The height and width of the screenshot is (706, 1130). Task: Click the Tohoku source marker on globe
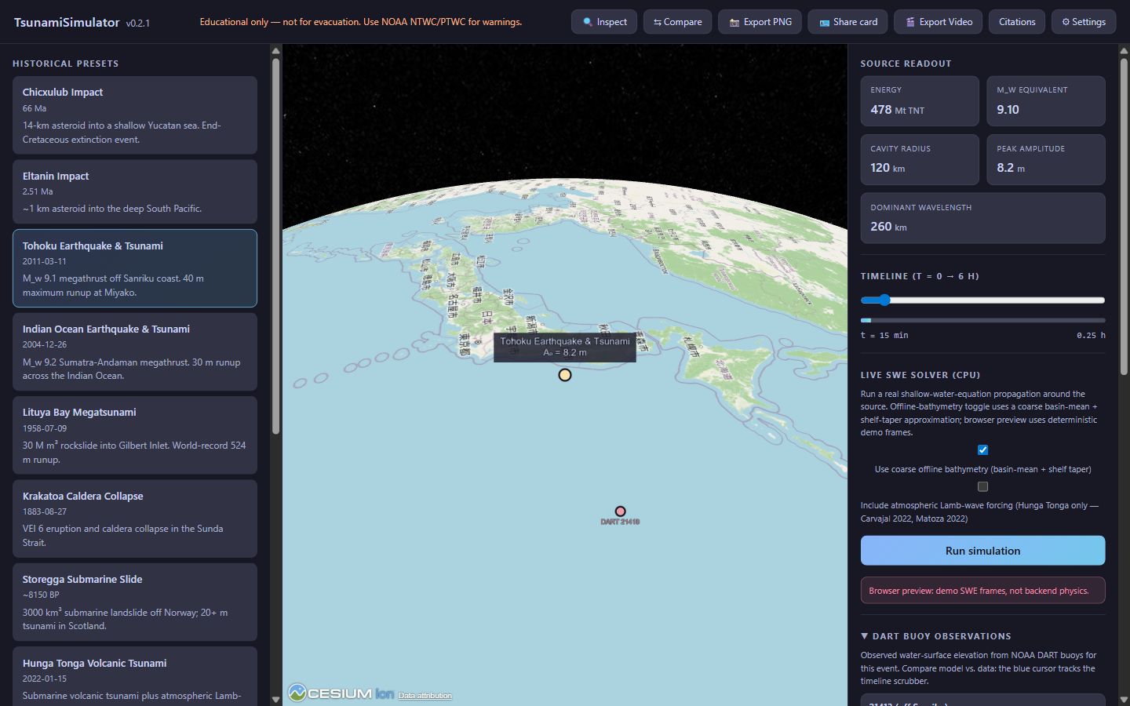[565, 375]
